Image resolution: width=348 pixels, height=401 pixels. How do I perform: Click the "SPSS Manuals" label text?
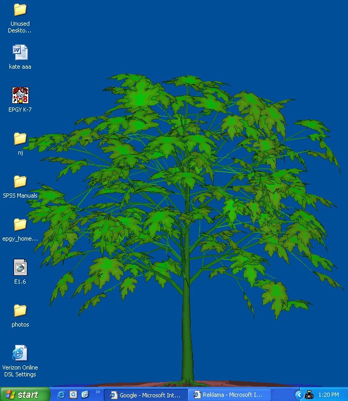pos(20,196)
